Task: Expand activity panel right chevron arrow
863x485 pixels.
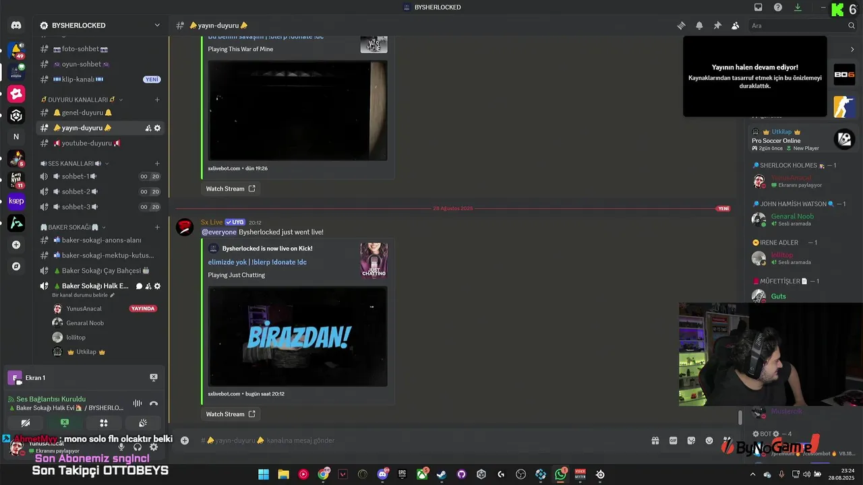Action: [x=852, y=49]
